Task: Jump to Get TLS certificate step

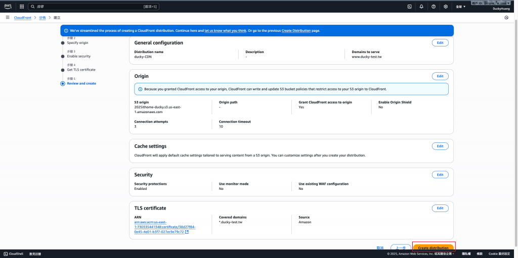Action: 81,70
